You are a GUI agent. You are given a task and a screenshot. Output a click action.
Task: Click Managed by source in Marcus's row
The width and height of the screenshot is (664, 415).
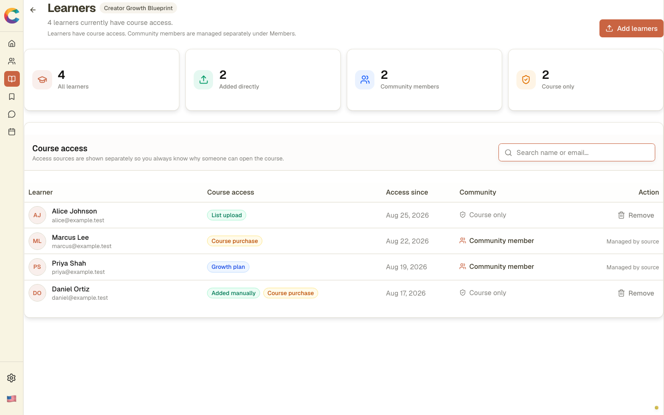click(x=633, y=242)
